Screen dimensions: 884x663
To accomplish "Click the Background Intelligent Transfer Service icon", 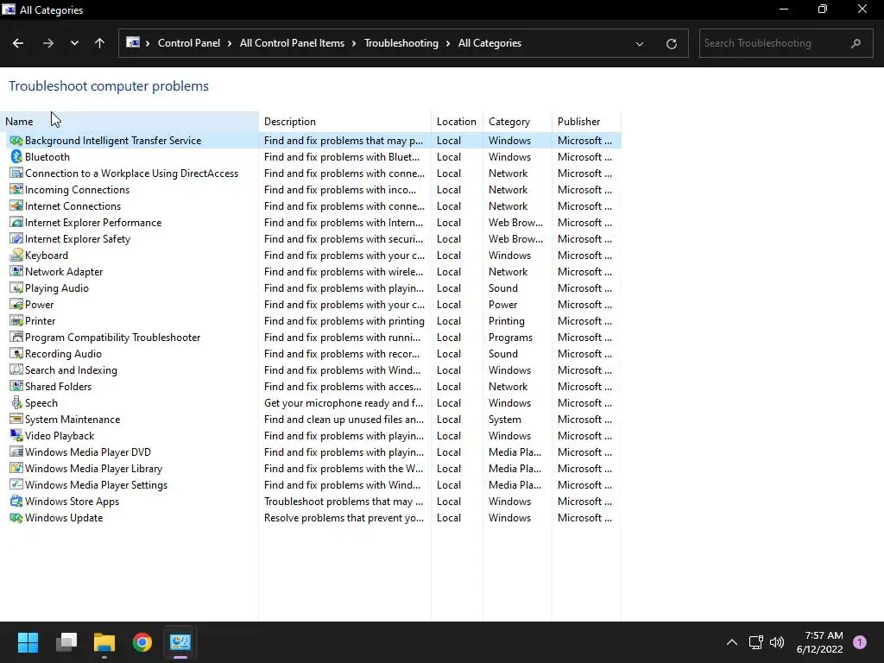I will coord(16,141).
